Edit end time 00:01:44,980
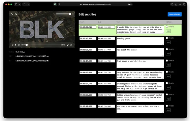This screenshot has height=121, width=190. point(106,61)
